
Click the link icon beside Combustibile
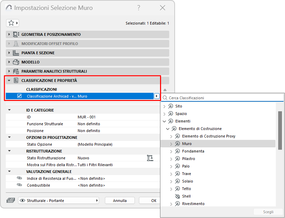point(19,185)
